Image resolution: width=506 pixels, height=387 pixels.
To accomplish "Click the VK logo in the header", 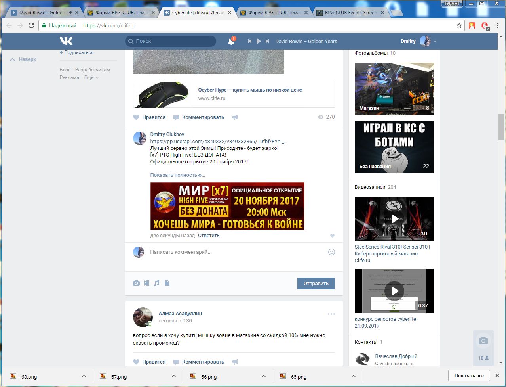I will pos(66,41).
